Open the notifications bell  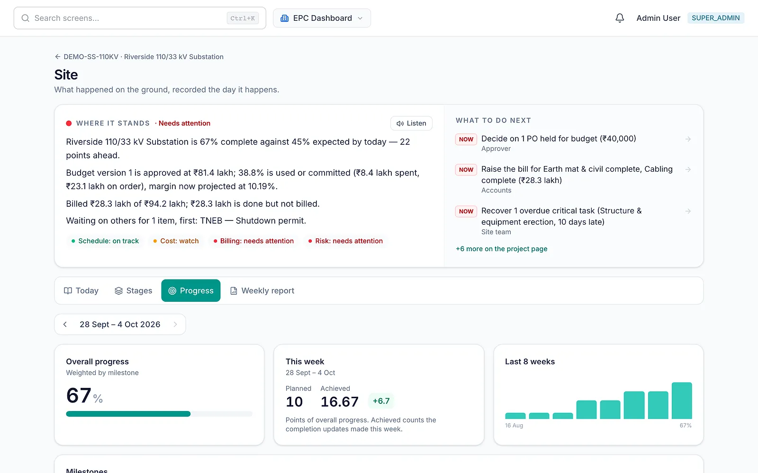pos(620,18)
